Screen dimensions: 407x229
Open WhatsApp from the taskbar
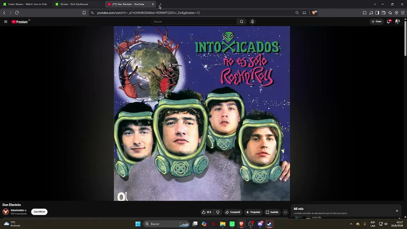coord(232,224)
